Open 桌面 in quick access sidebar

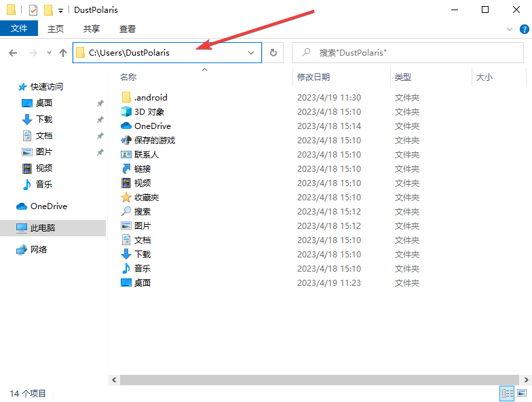[44, 103]
